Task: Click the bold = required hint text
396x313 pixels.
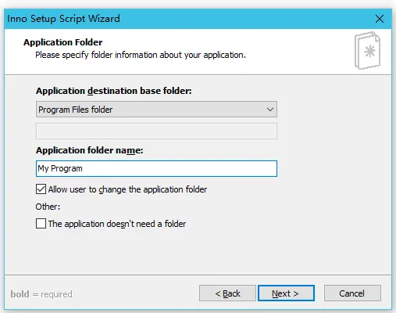Action: (41, 294)
